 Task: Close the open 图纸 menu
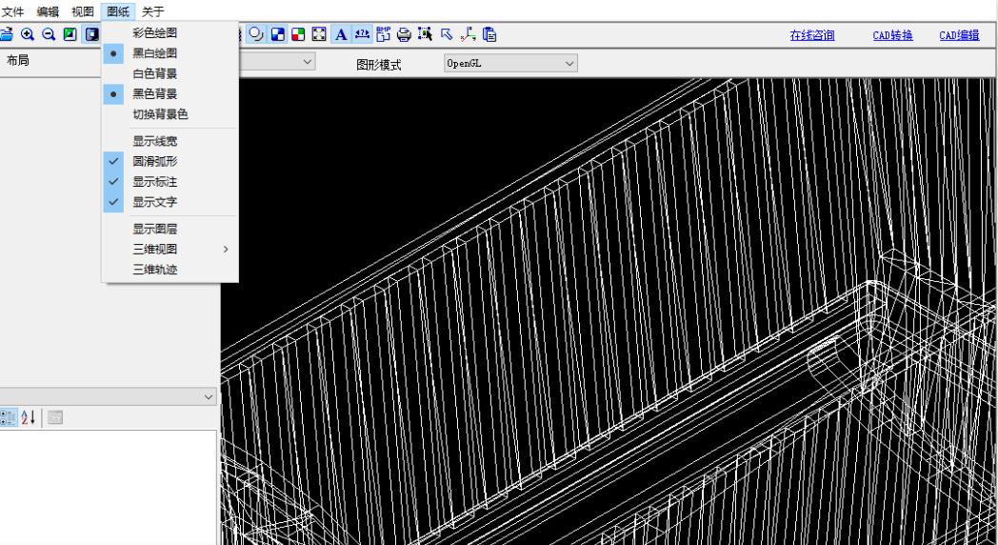click(118, 11)
